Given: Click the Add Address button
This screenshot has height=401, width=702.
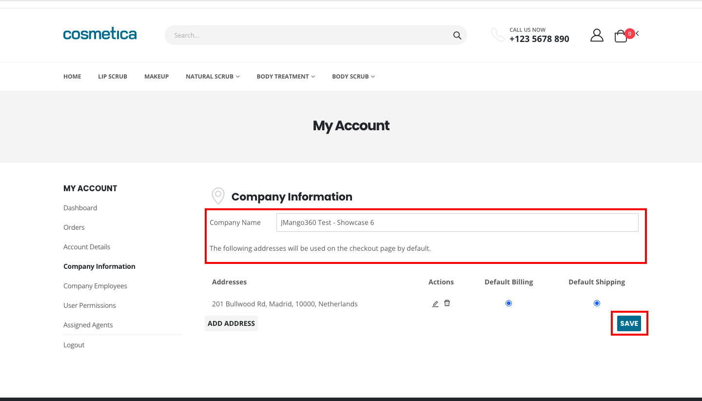Looking at the screenshot, I should point(231,323).
